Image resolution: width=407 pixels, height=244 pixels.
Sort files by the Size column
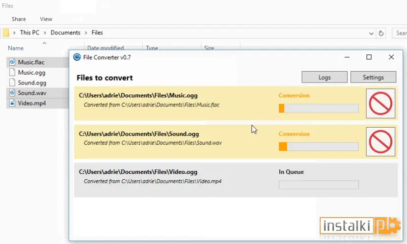click(209, 48)
